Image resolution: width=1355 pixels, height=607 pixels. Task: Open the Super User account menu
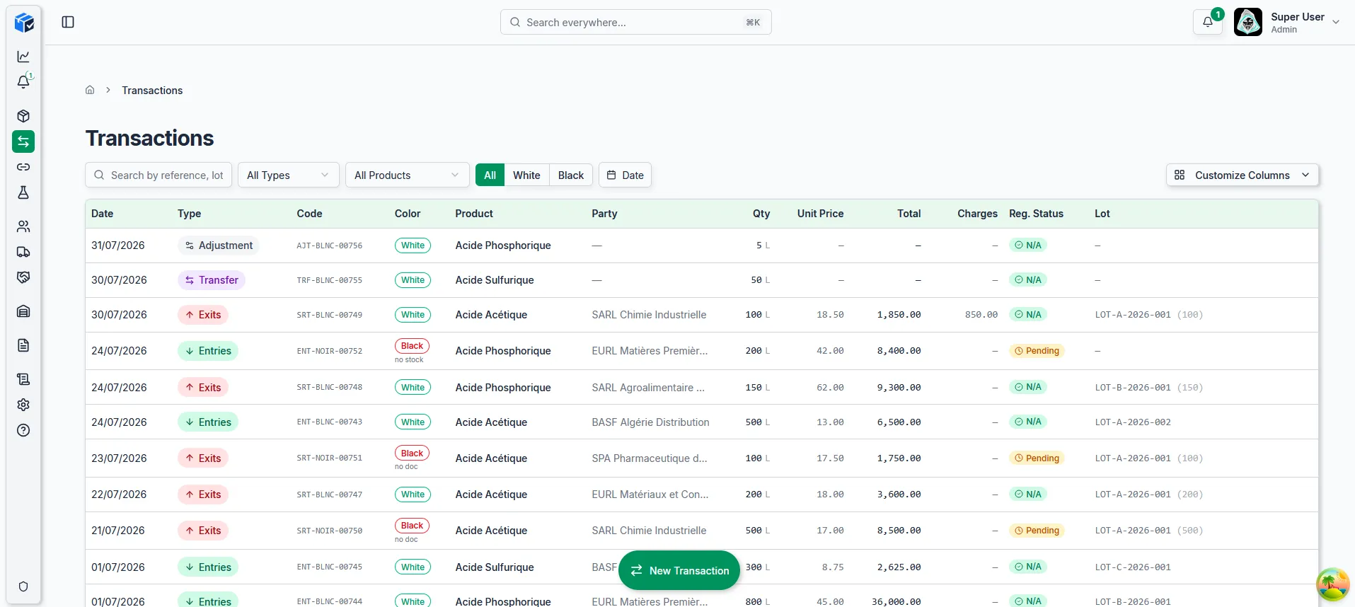pyautogui.click(x=1287, y=22)
